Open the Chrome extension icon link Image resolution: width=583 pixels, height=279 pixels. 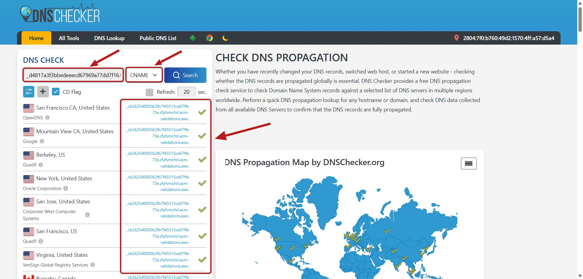point(210,38)
